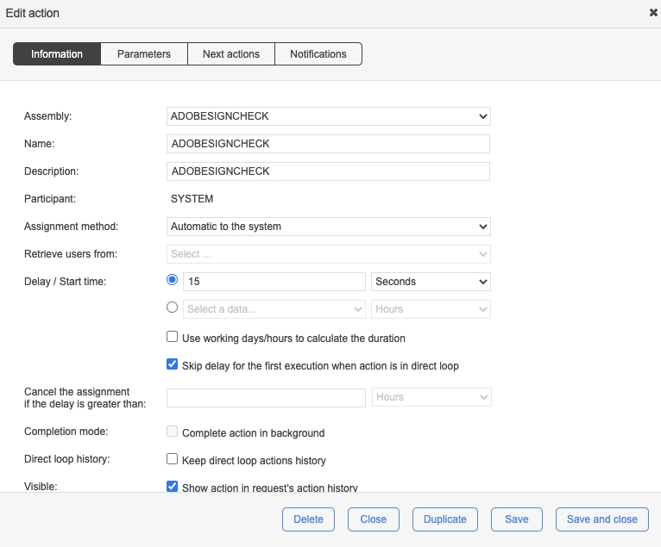Go to the Notifications tab
This screenshot has width=661, height=547.
[318, 54]
